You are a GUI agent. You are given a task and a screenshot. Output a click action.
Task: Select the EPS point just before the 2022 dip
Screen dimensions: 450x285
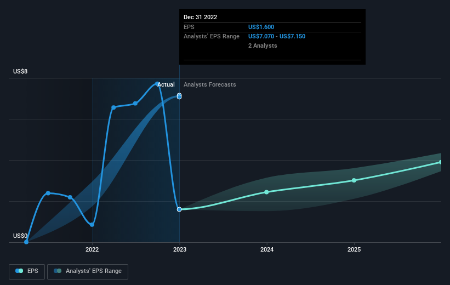coord(70,197)
